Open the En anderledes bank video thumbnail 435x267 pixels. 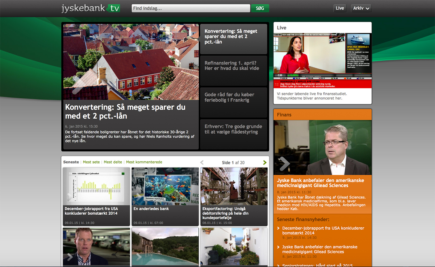click(165, 186)
